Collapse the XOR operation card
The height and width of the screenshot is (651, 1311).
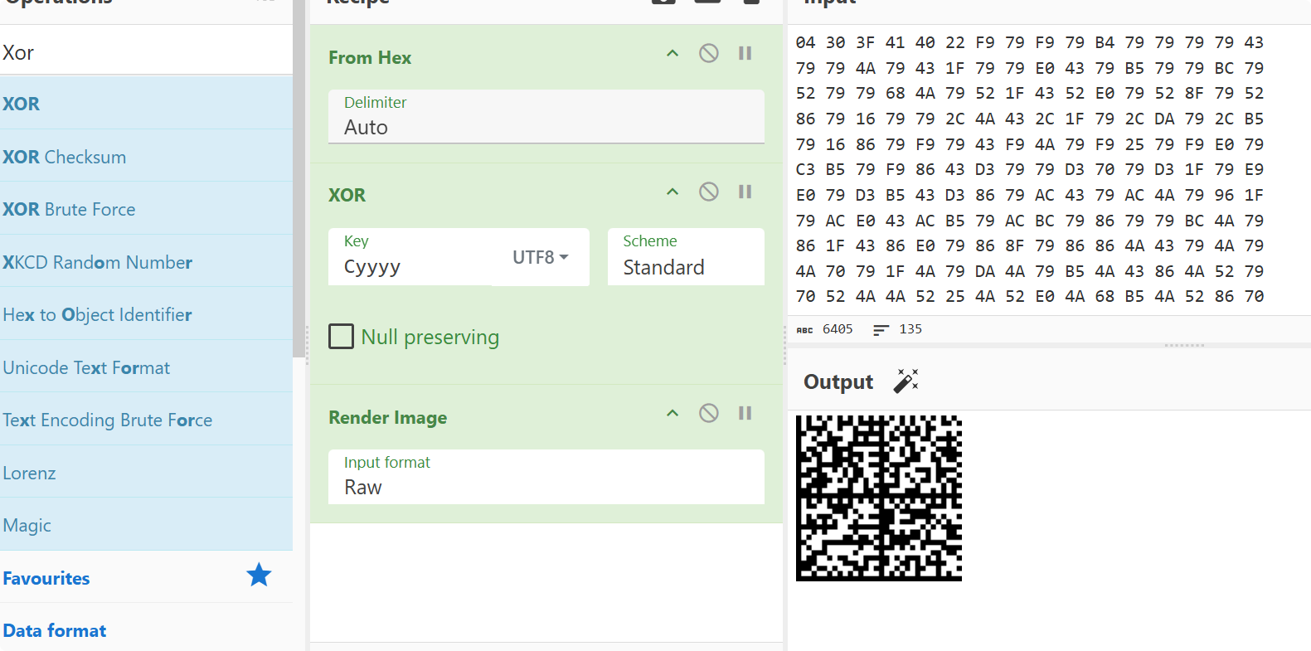point(672,192)
